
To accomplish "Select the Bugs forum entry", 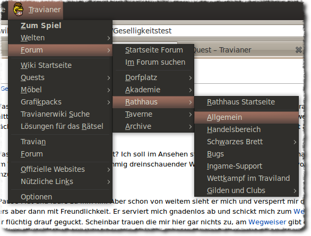I will tap(247, 154).
